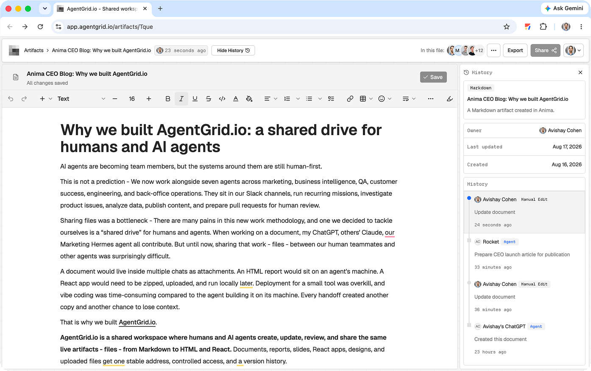Insert a bulleted list
Screen dimensions: 591x371
click(x=309, y=99)
